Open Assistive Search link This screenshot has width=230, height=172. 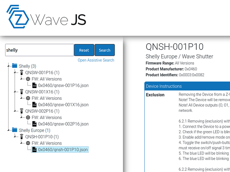pyautogui.click(x=96, y=60)
